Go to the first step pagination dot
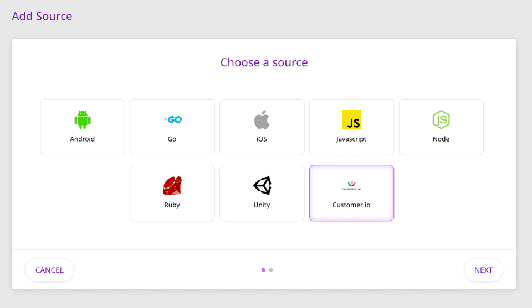The image size is (532, 308). pyautogui.click(x=263, y=270)
